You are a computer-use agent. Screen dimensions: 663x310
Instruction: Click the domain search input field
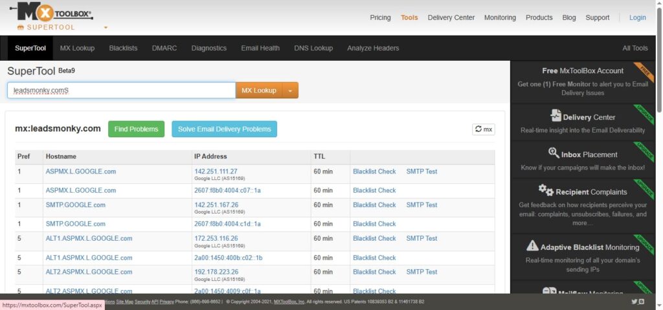121,91
